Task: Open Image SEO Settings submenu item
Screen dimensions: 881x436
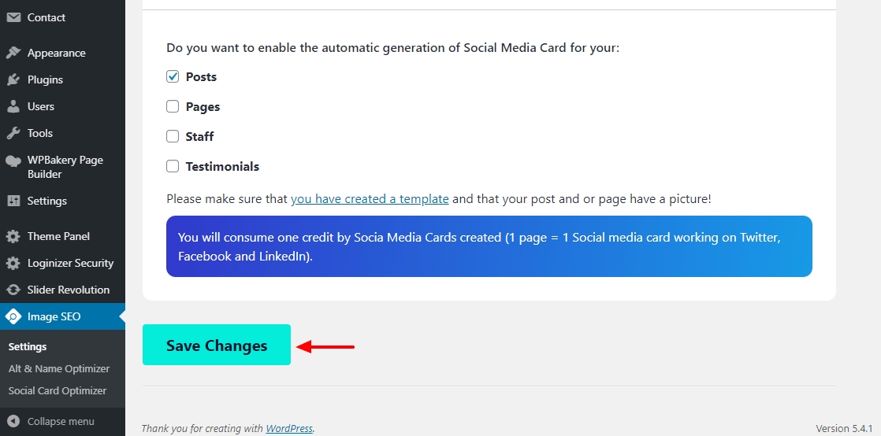Action: point(28,347)
